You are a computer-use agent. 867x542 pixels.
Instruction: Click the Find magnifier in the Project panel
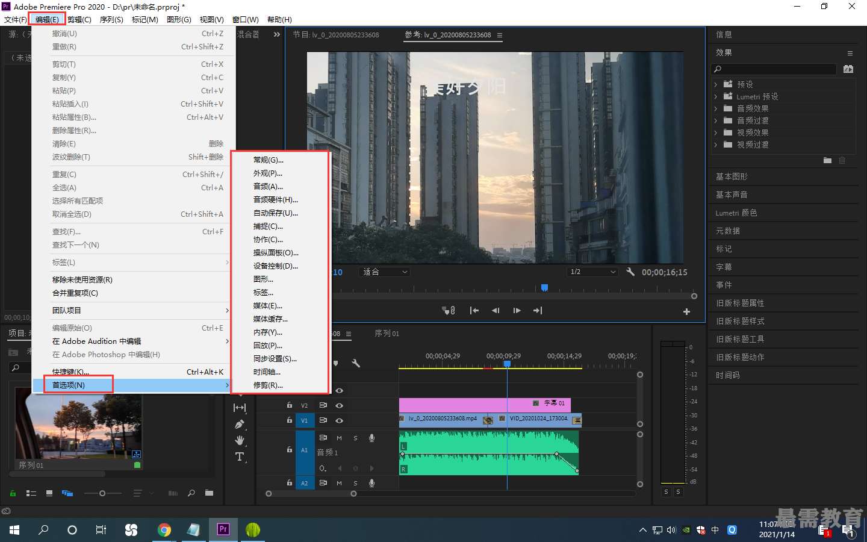point(191,493)
